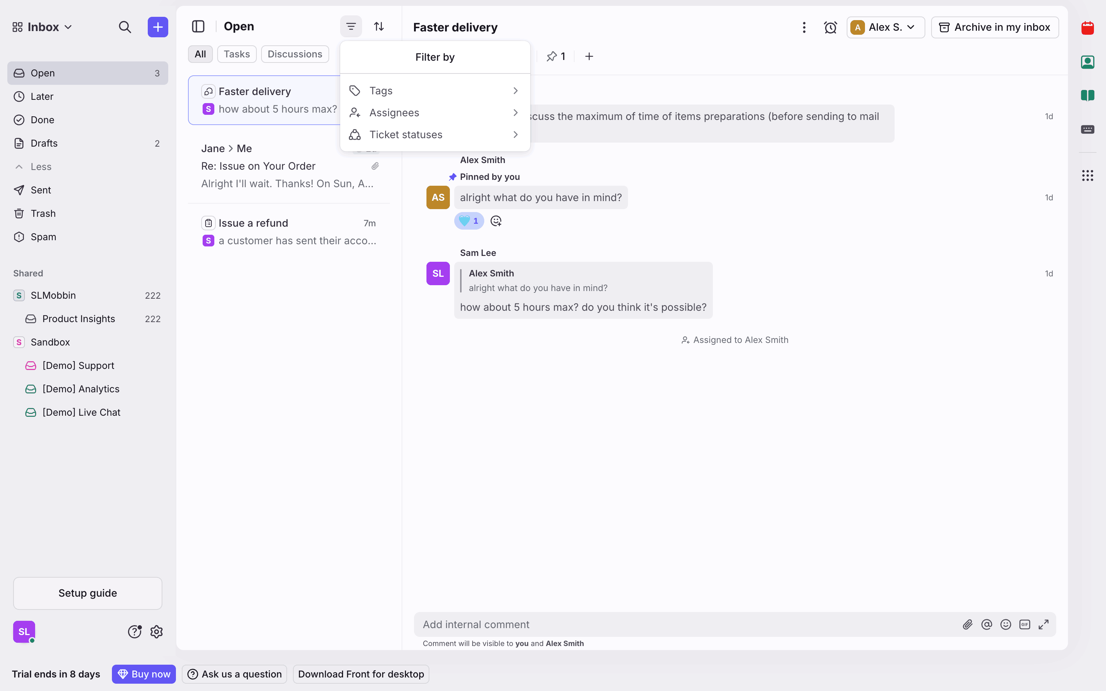Switch to the Discussions tab

(295, 54)
